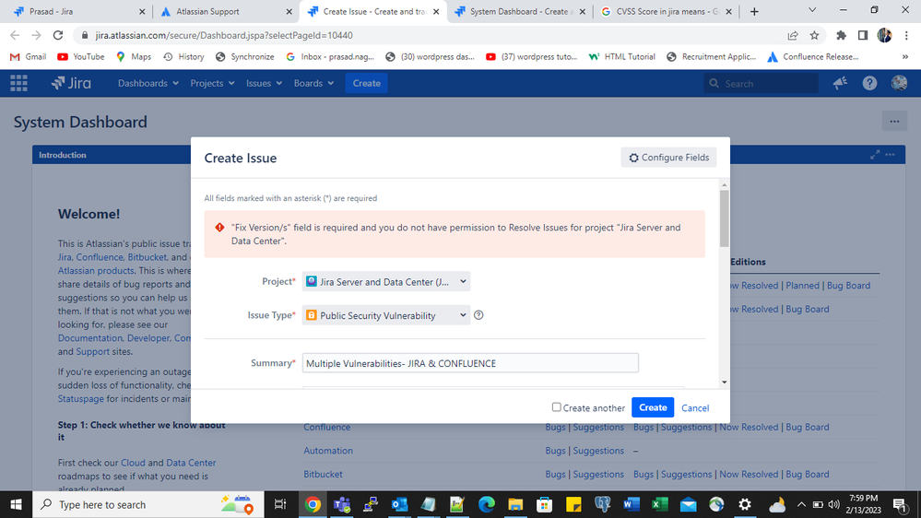Open the Chrome extensions puzzle icon
921x518 pixels.
pyautogui.click(x=841, y=35)
